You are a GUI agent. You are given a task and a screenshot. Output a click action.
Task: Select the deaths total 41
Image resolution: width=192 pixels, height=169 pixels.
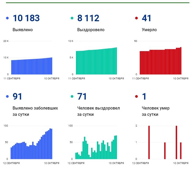(x=146, y=18)
